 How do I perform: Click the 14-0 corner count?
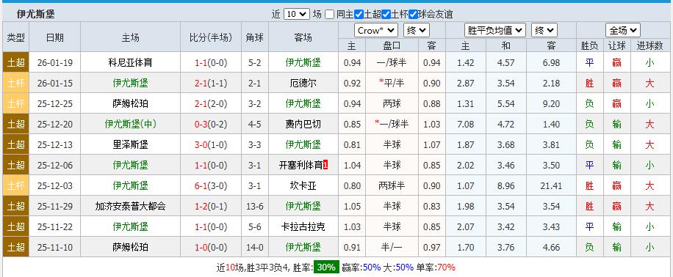click(254, 248)
